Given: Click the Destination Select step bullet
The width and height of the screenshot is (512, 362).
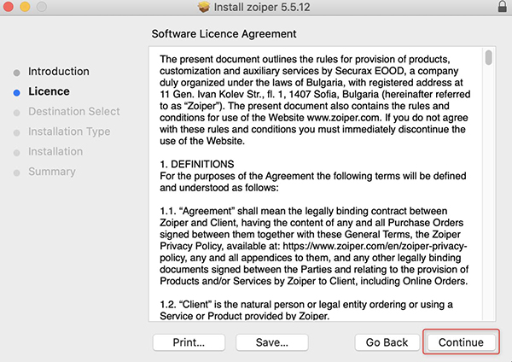Looking at the screenshot, I should tap(17, 113).
